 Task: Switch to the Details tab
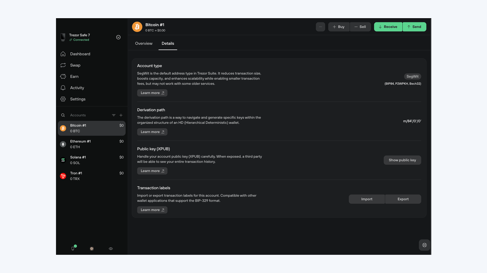click(x=168, y=43)
